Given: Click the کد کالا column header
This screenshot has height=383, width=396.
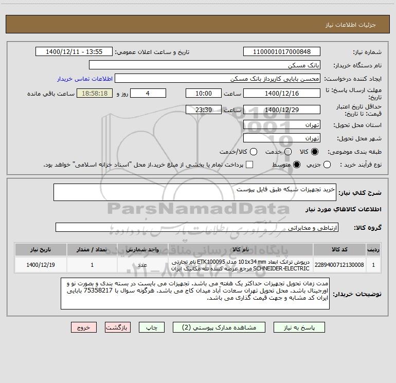Looking at the screenshot, I should (x=339, y=250).
